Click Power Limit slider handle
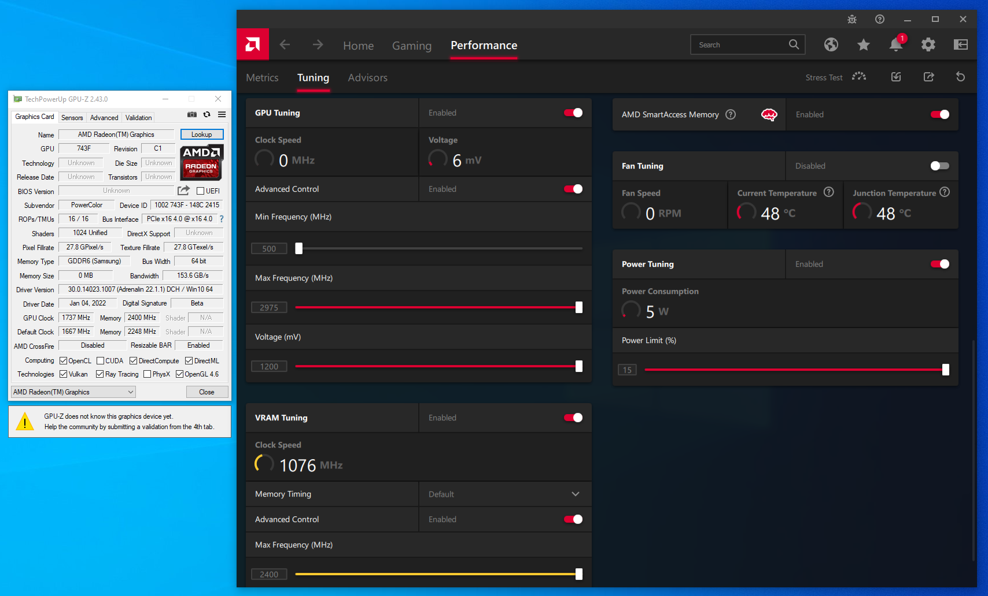The width and height of the screenshot is (988, 596). coord(946,370)
